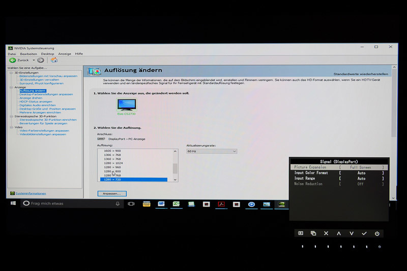This screenshot has width=407, height=271.
Task: Click the main panel vertical scrollbar thumb
Action: point(394,104)
